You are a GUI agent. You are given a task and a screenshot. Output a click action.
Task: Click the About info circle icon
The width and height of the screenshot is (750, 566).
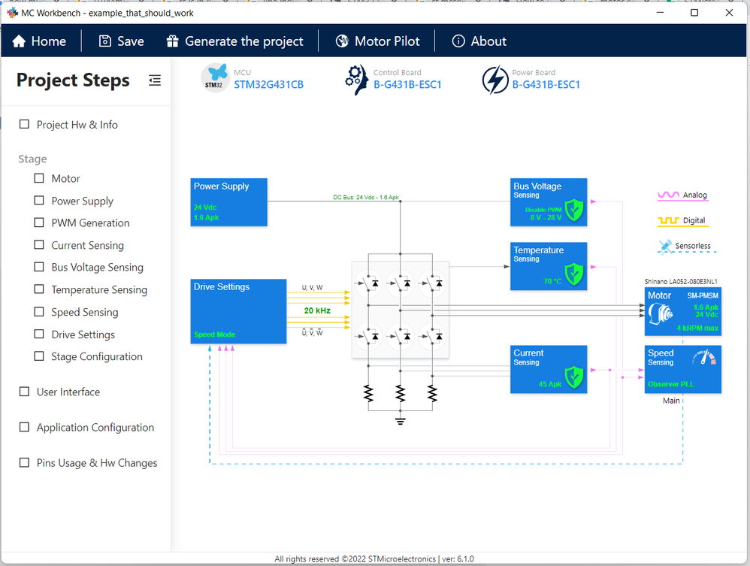[x=458, y=41]
